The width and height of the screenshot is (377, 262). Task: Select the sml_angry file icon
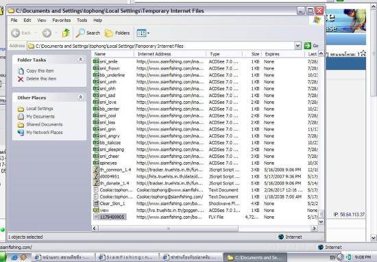coord(96,136)
